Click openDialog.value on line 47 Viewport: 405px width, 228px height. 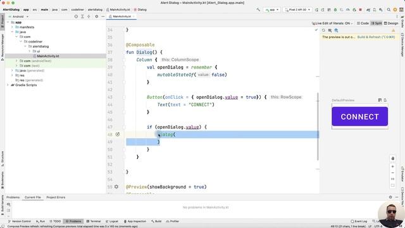click(178, 127)
